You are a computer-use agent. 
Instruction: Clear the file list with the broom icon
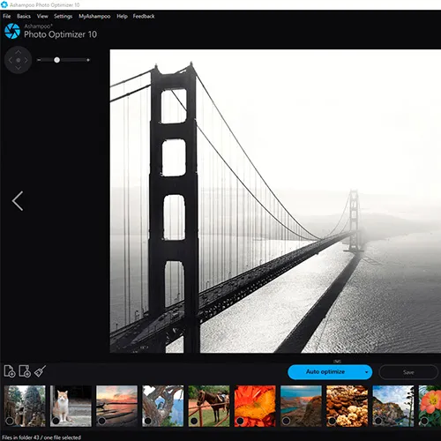tap(40, 371)
